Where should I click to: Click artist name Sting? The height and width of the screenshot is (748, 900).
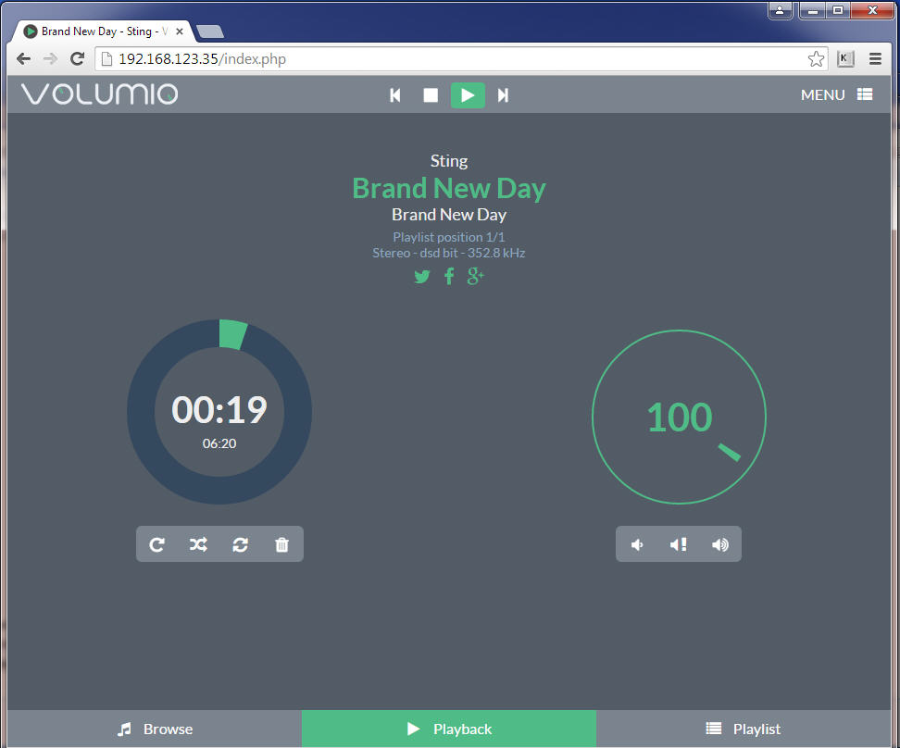[x=449, y=161]
